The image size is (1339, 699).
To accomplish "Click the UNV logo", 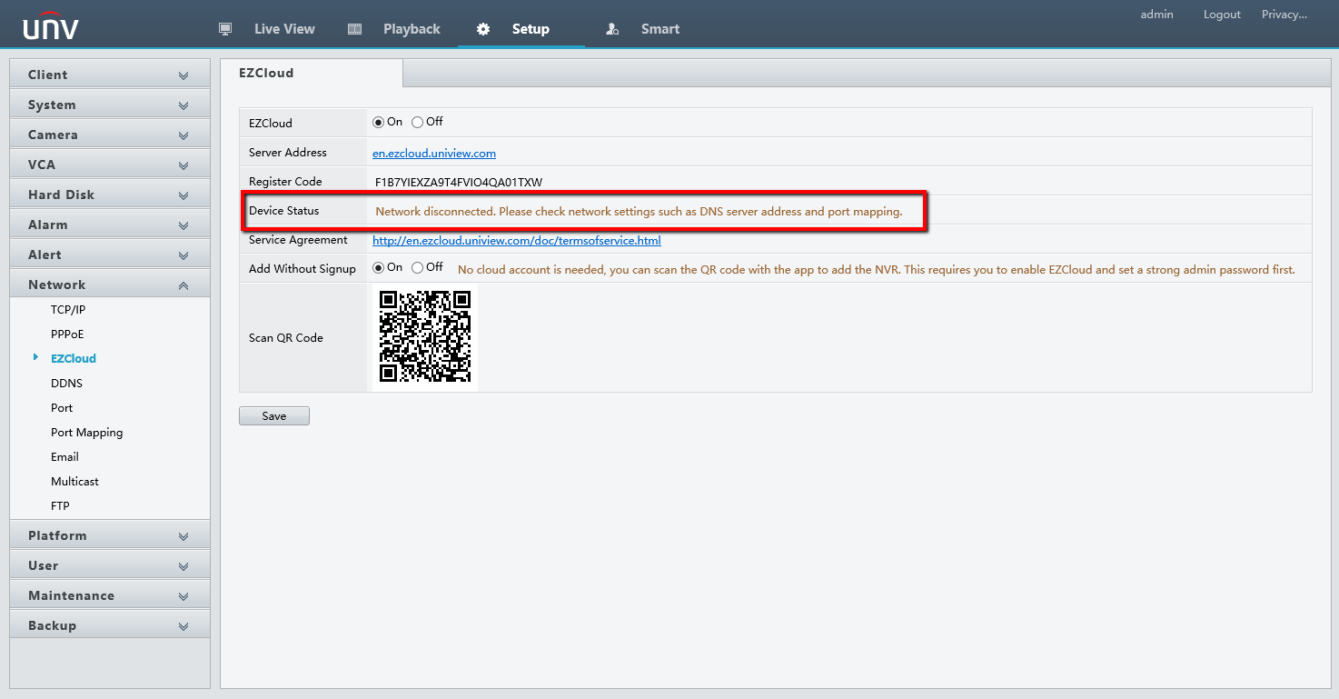I will pos(51,27).
